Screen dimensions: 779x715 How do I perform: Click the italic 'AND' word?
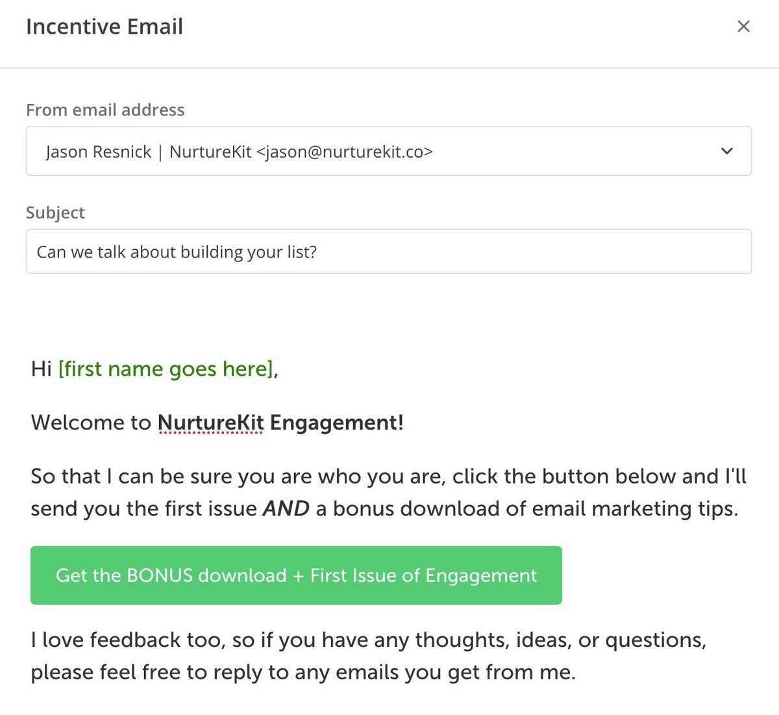point(286,509)
